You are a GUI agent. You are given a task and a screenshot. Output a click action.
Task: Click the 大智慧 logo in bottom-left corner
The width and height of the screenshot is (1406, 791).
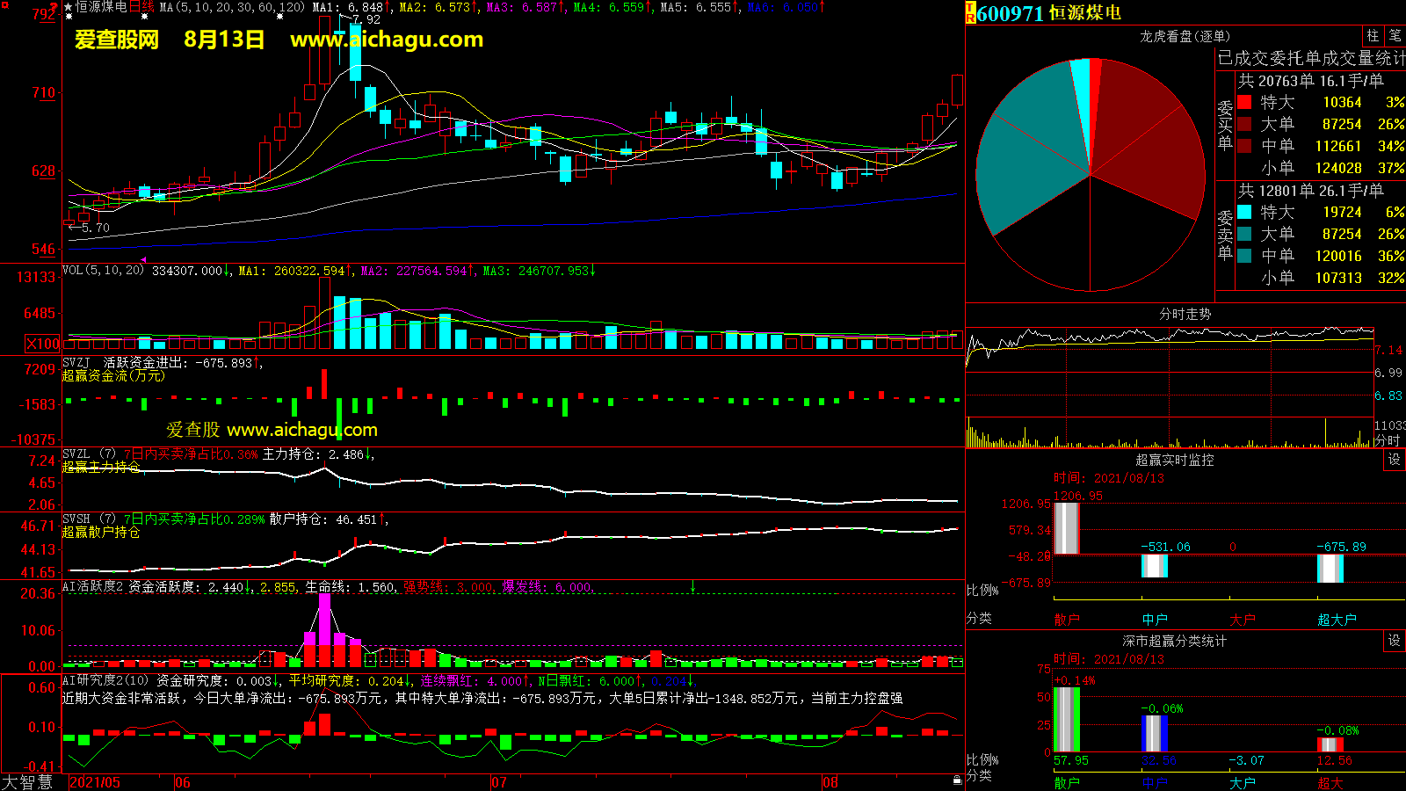pyautogui.click(x=27, y=782)
